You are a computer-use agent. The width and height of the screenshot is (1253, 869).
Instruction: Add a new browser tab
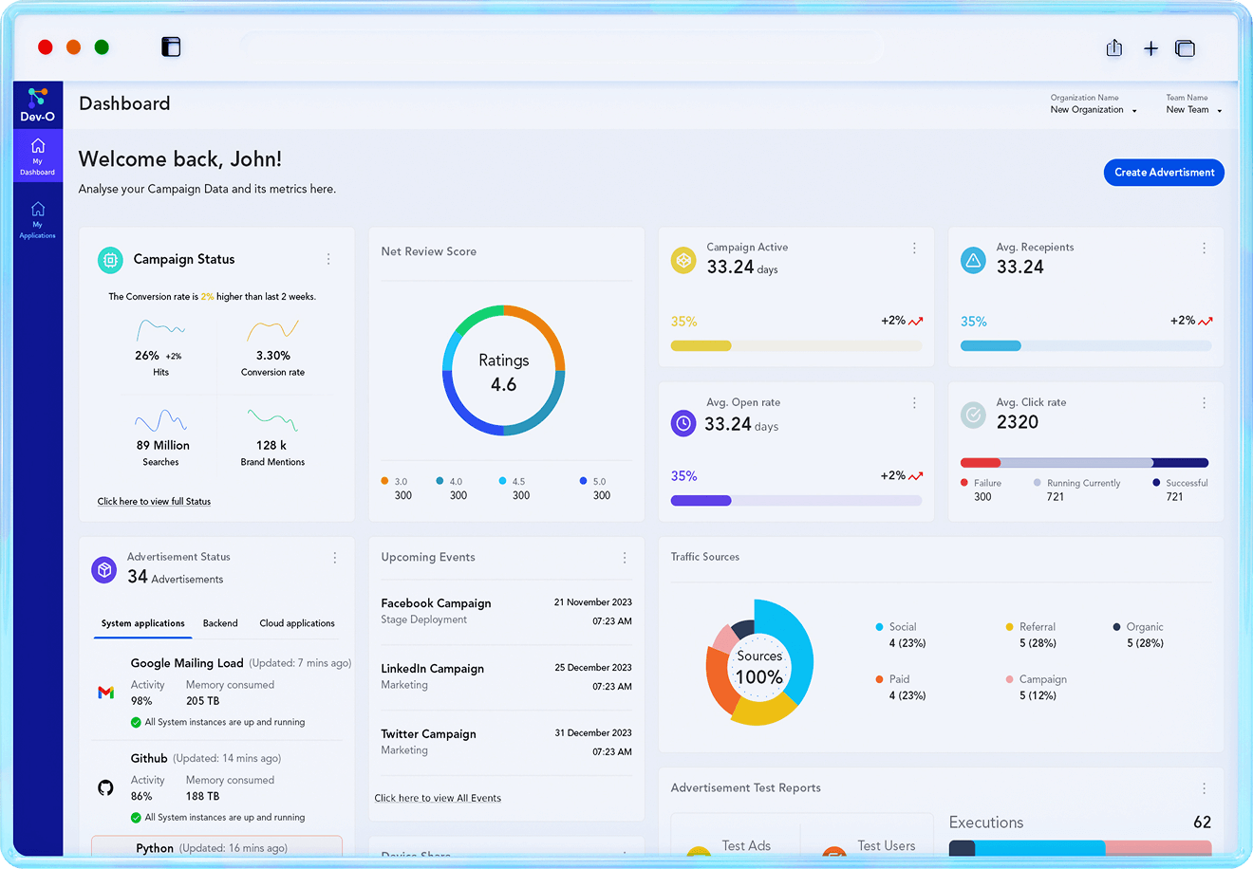(x=1150, y=48)
